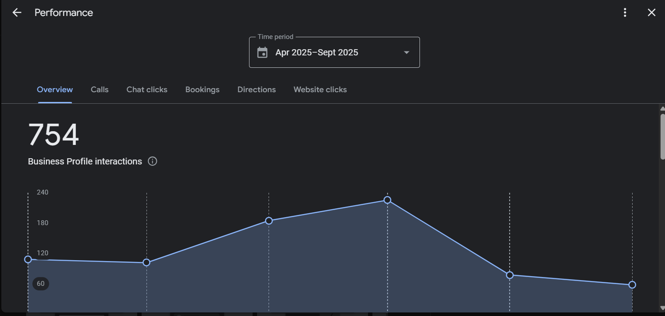Switch to the Chat clicks tab

[147, 90]
